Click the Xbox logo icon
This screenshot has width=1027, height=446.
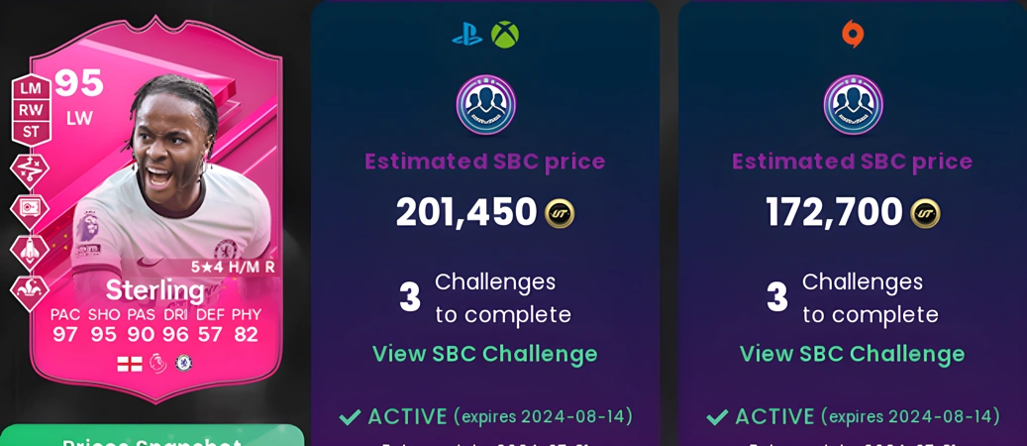[x=505, y=35]
